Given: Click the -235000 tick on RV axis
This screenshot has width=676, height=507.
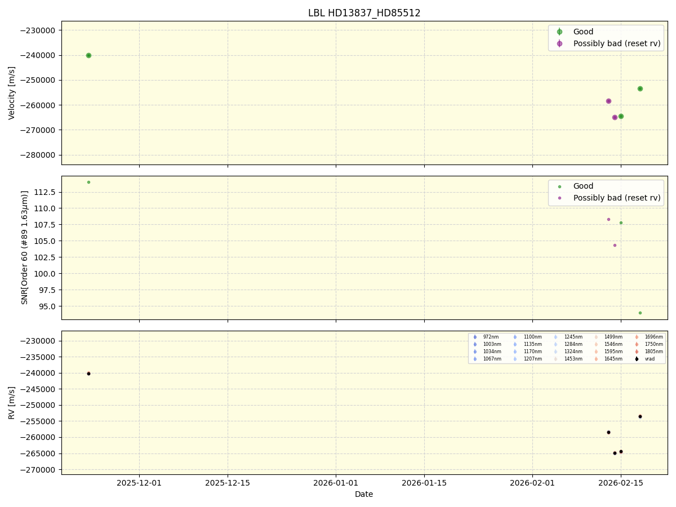Looking at the screenshot, I should pyautogui.click(x=38, y=357).
